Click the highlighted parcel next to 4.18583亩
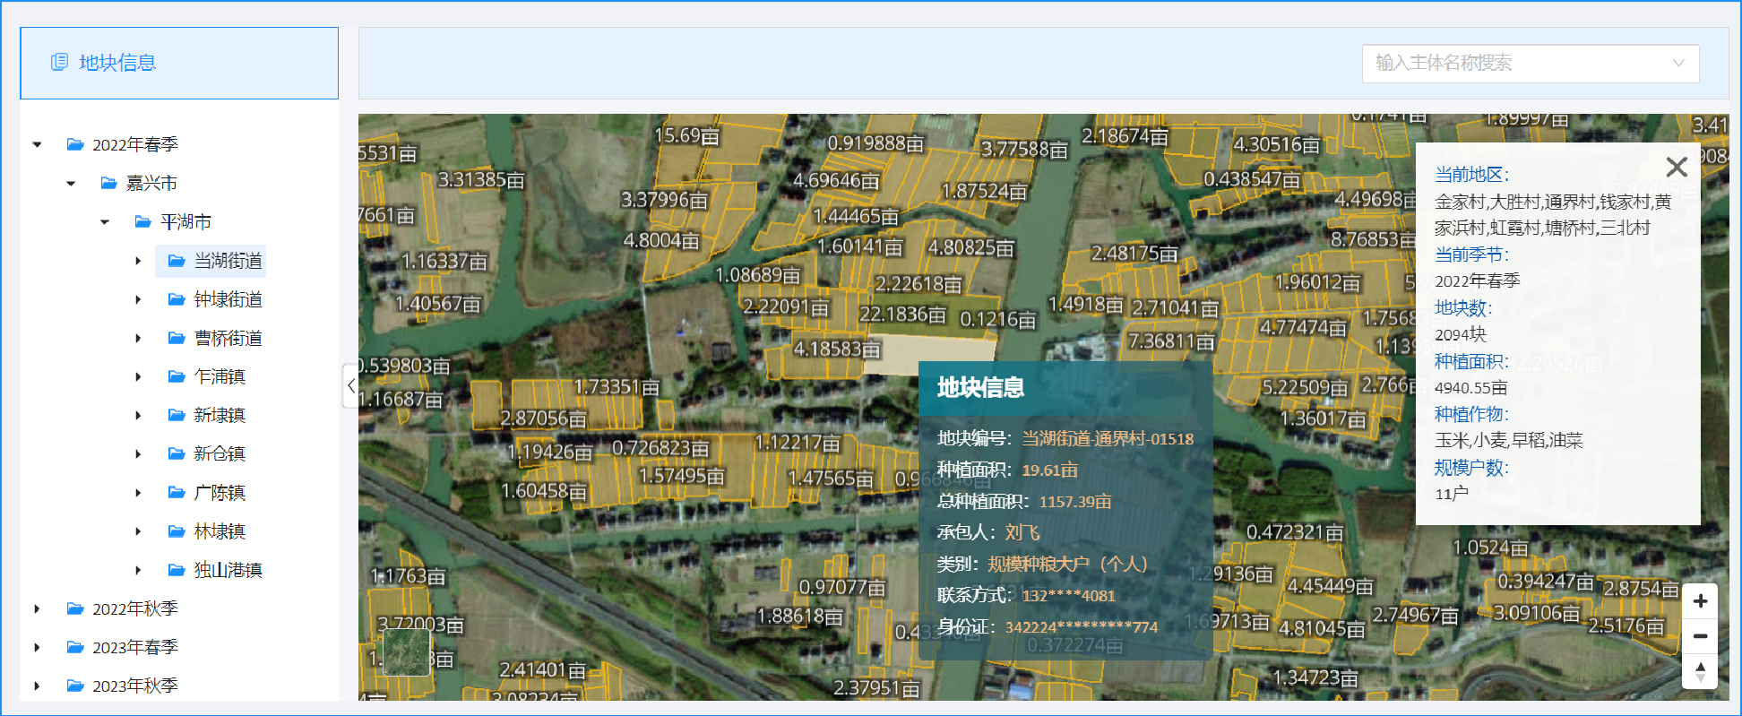This screenshot has height=716, width=1742. (932, 354)
